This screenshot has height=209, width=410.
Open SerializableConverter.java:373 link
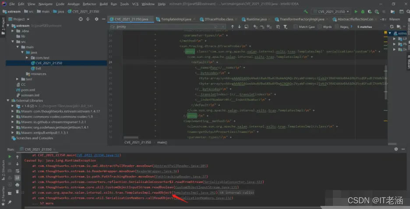pyautogui.click(x=233, y=182)
